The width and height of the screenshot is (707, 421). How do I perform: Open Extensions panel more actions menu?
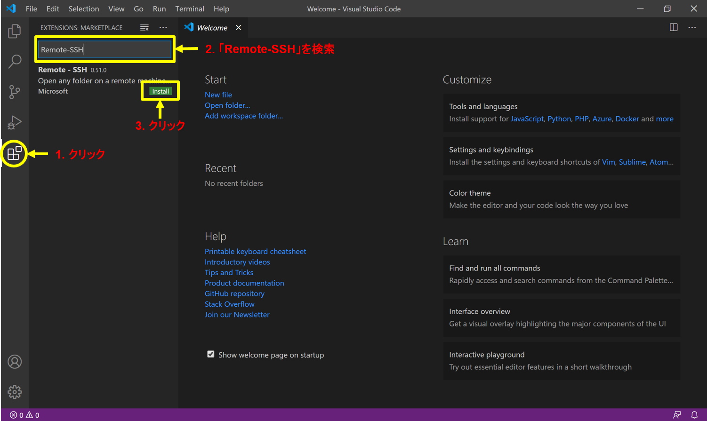click(163, 28)
